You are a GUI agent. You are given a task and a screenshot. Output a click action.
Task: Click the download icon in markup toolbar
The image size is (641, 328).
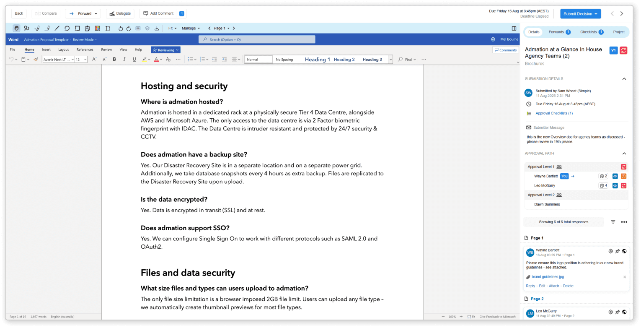[x=157, y=28]
